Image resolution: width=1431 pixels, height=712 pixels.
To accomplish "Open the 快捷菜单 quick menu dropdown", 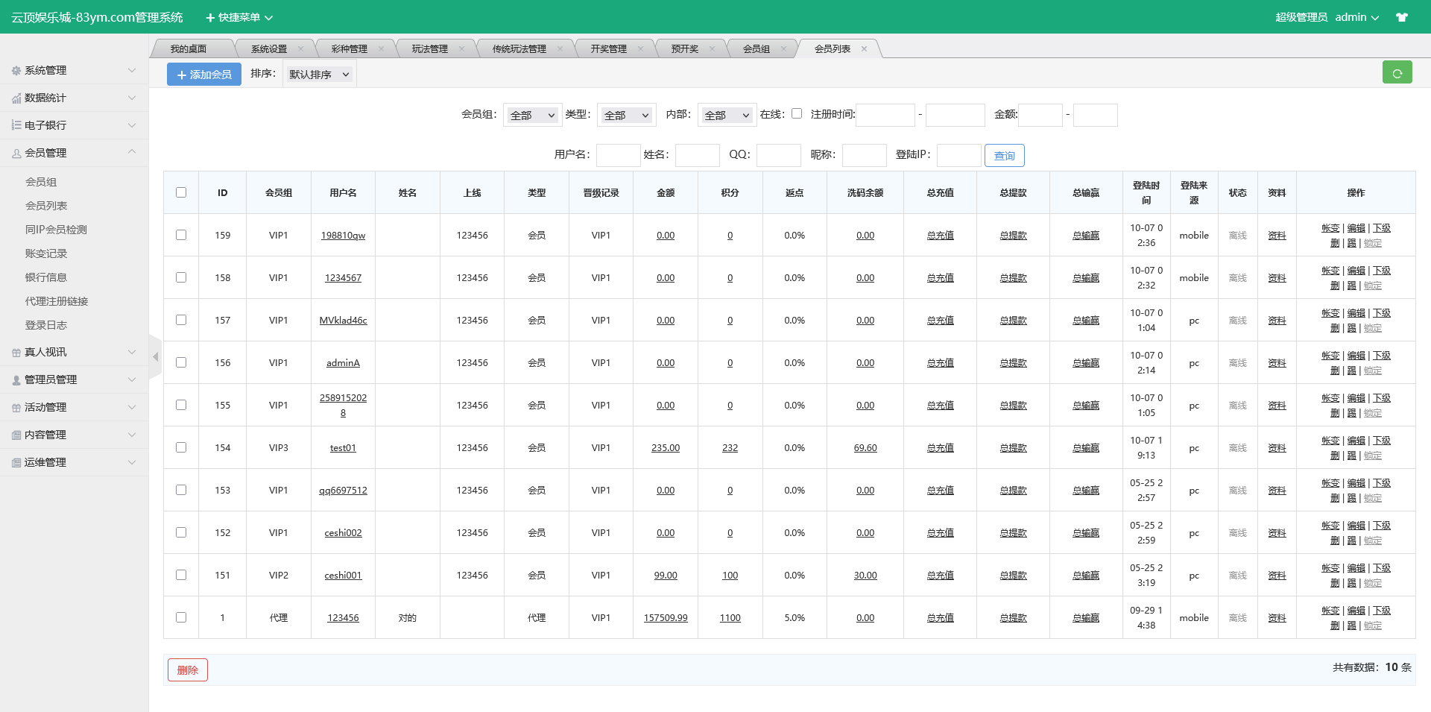I will pos(239,17).
